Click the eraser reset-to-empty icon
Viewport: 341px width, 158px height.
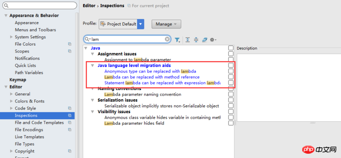[x=205, y=40]
